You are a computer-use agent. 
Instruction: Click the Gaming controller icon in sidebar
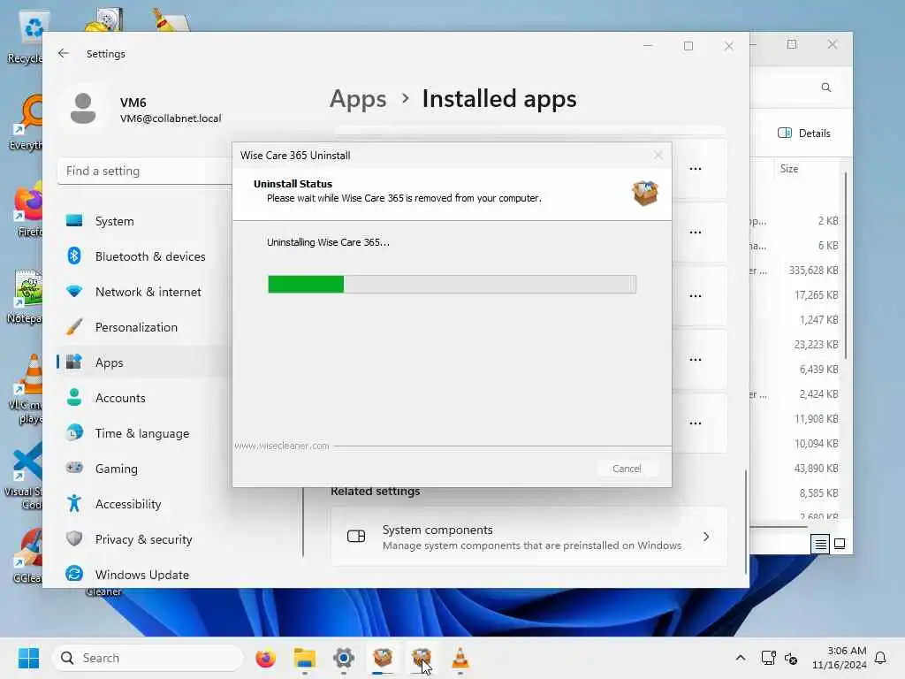[x=74, y=467]
